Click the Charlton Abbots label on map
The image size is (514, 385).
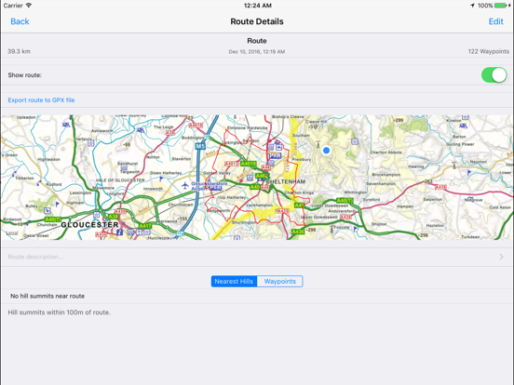pos(385,153)
